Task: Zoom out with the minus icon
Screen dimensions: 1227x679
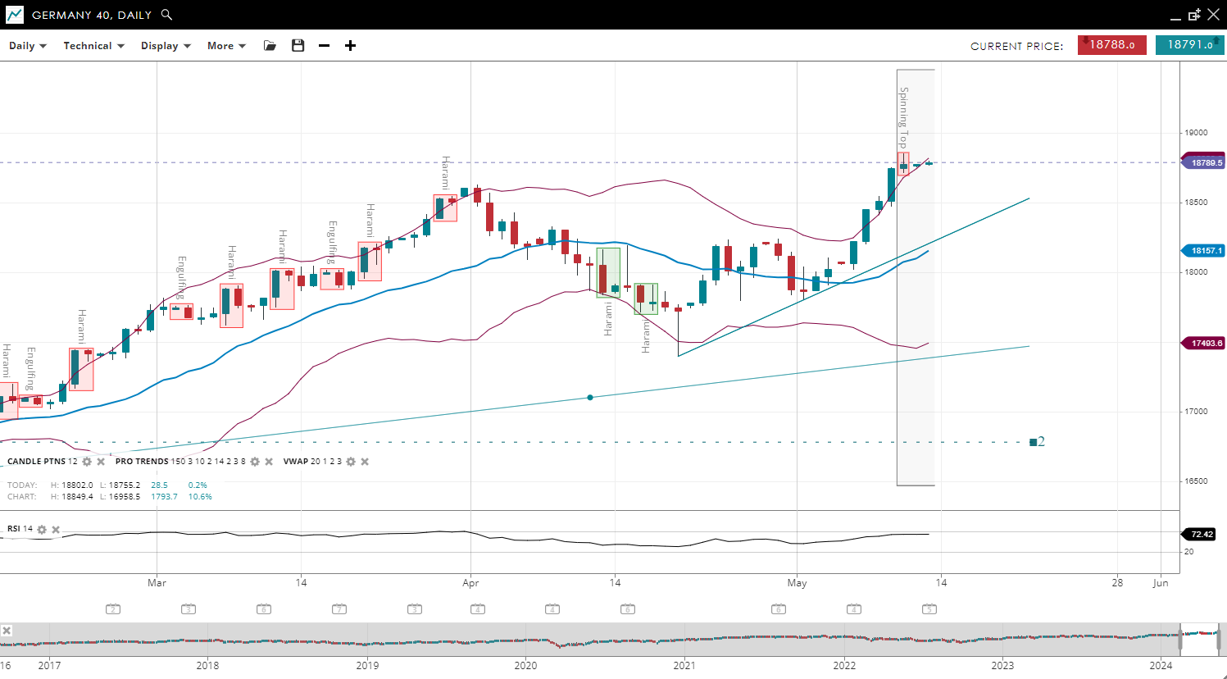Action: (x=324, y=46)
